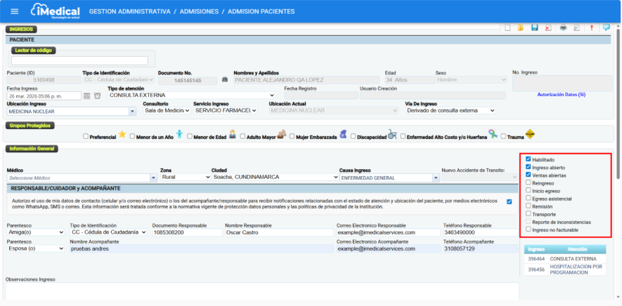Click the Observaciones Ingreso text area
The height and width of the screenshot is (306, 622).
pos(261,291)
